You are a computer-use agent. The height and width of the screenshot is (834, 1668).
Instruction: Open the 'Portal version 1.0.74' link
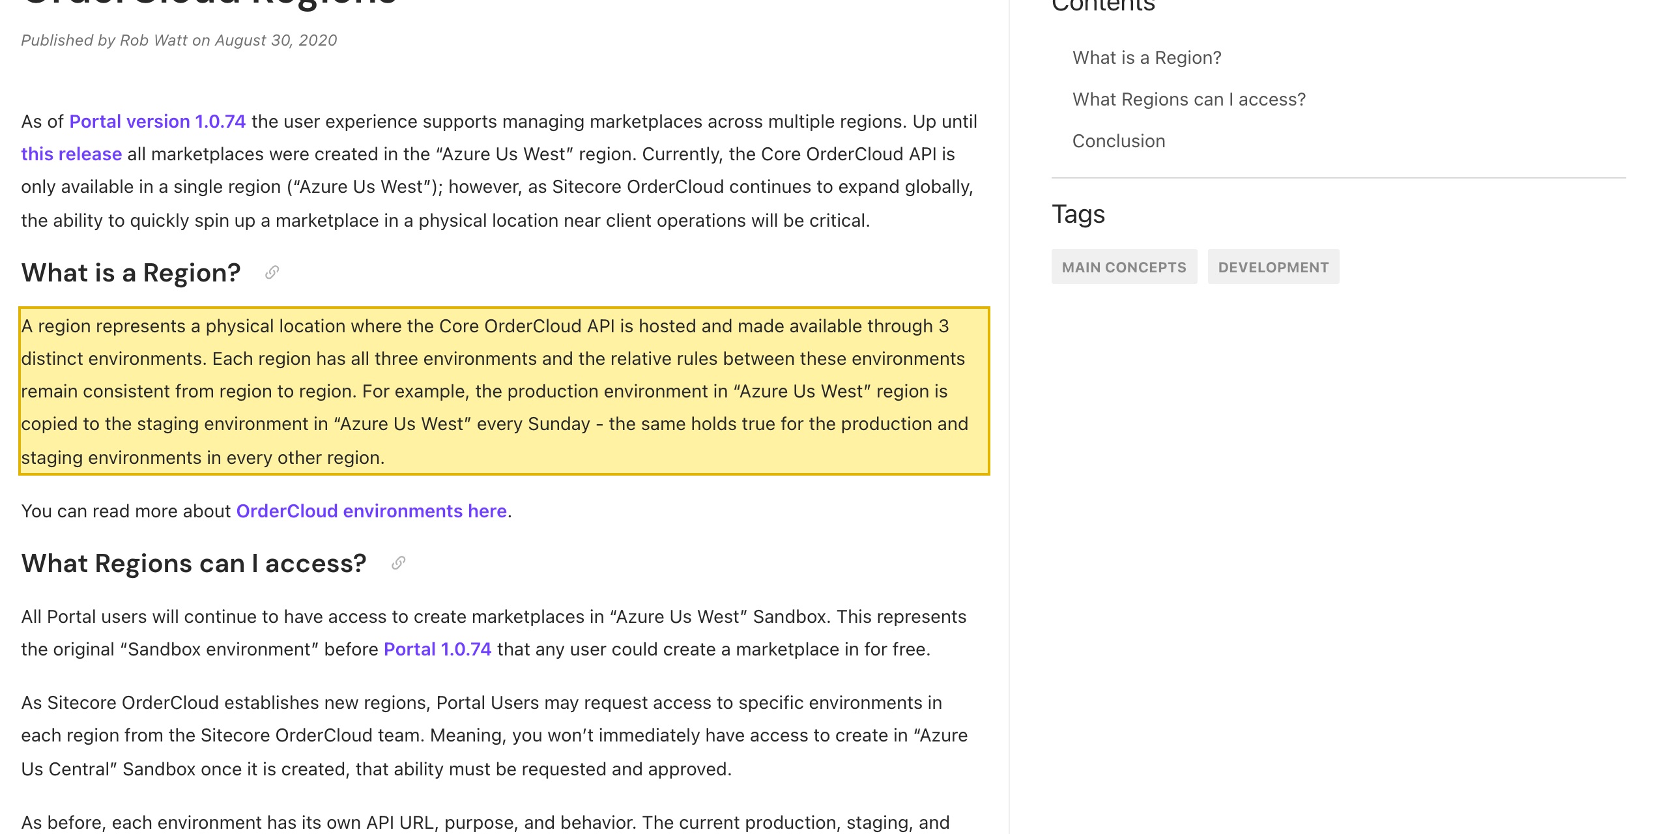(x=158, y=122)
